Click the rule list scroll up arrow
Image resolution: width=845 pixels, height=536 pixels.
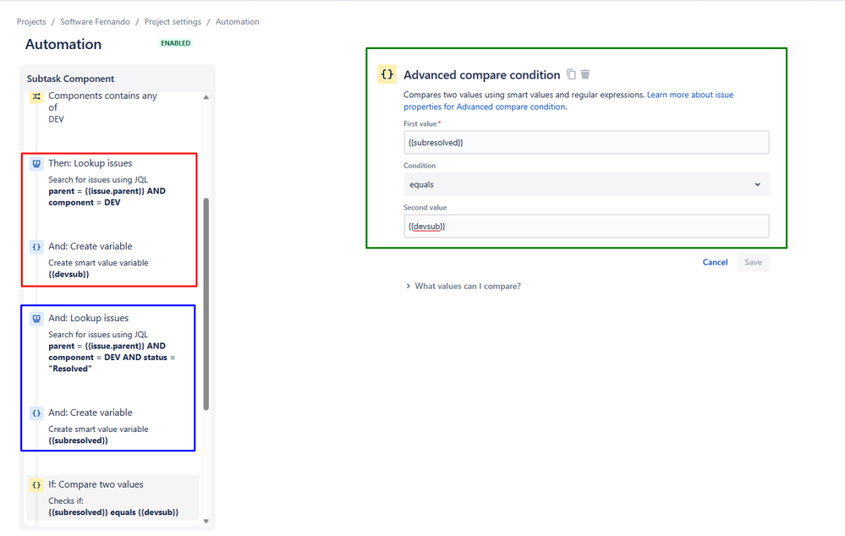(x=206, y=97)
